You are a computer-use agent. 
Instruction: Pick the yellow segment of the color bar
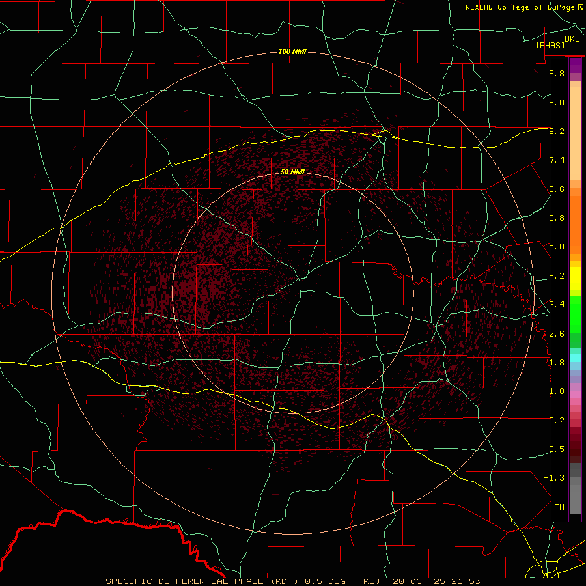(575, 279)
